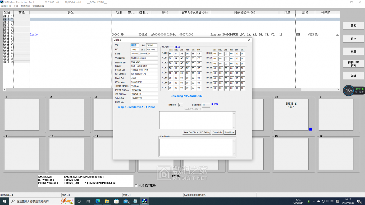This screenshot has width=365, height=205.
Task: Click the 容量 column header
Action: [x=119, y=12]
